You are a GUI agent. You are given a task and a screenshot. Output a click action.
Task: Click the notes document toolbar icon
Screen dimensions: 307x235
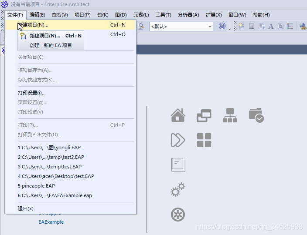coord(261,26)
